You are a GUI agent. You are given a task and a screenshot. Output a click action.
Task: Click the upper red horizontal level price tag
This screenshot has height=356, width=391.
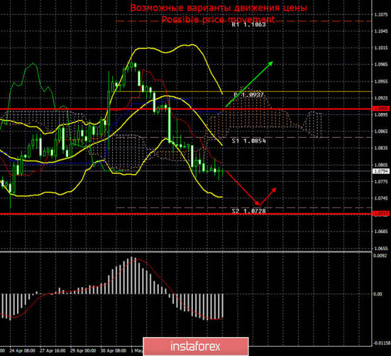coord(381,109)
